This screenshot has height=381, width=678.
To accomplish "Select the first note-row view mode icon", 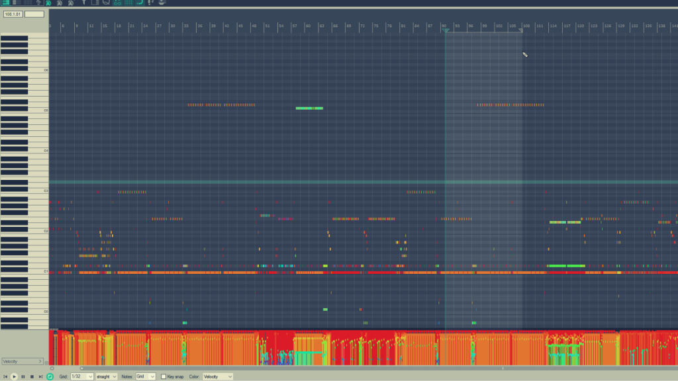I will 5,2.
